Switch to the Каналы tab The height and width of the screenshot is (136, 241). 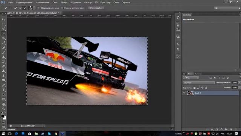198,74
